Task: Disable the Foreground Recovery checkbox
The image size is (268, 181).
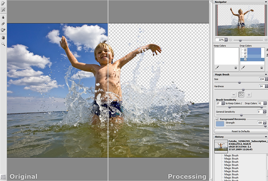Action: [217, 119]
